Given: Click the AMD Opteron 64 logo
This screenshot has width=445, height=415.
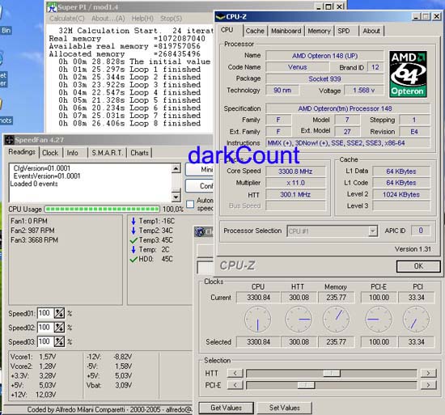Looking at the screenshot, I should point(408,74).
